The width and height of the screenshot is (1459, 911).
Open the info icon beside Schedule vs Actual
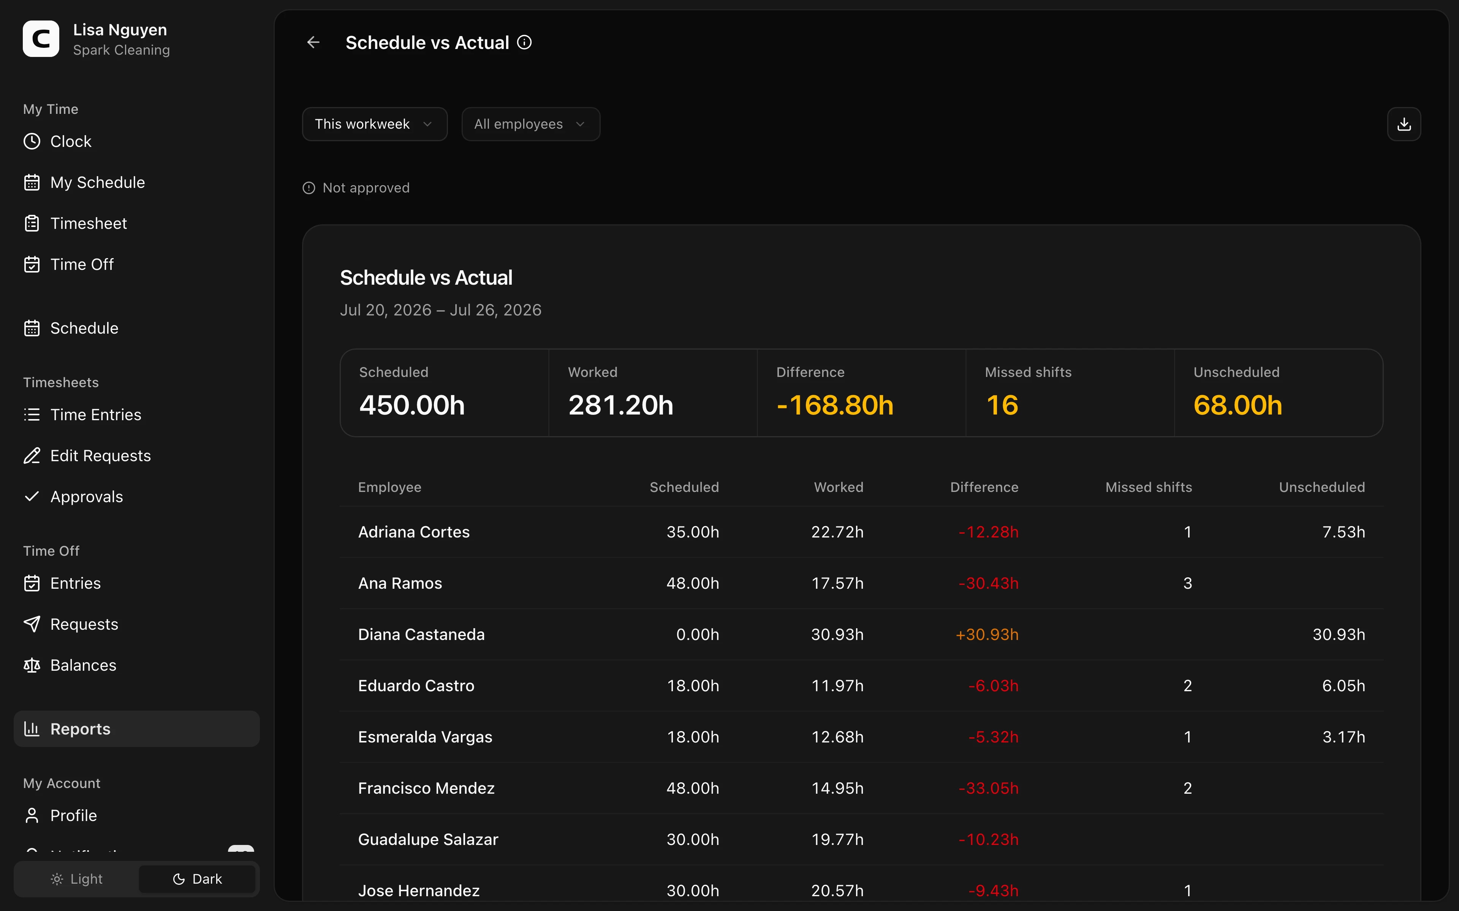(x=524, y=42)
